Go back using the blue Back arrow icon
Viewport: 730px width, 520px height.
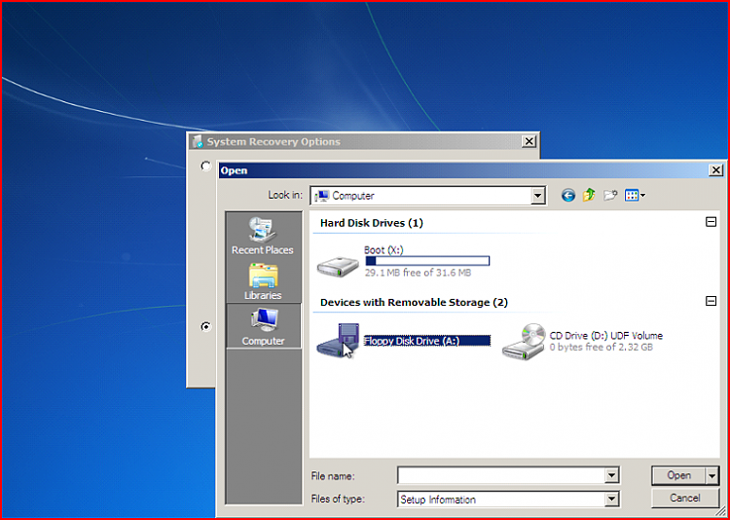(568, 195)
